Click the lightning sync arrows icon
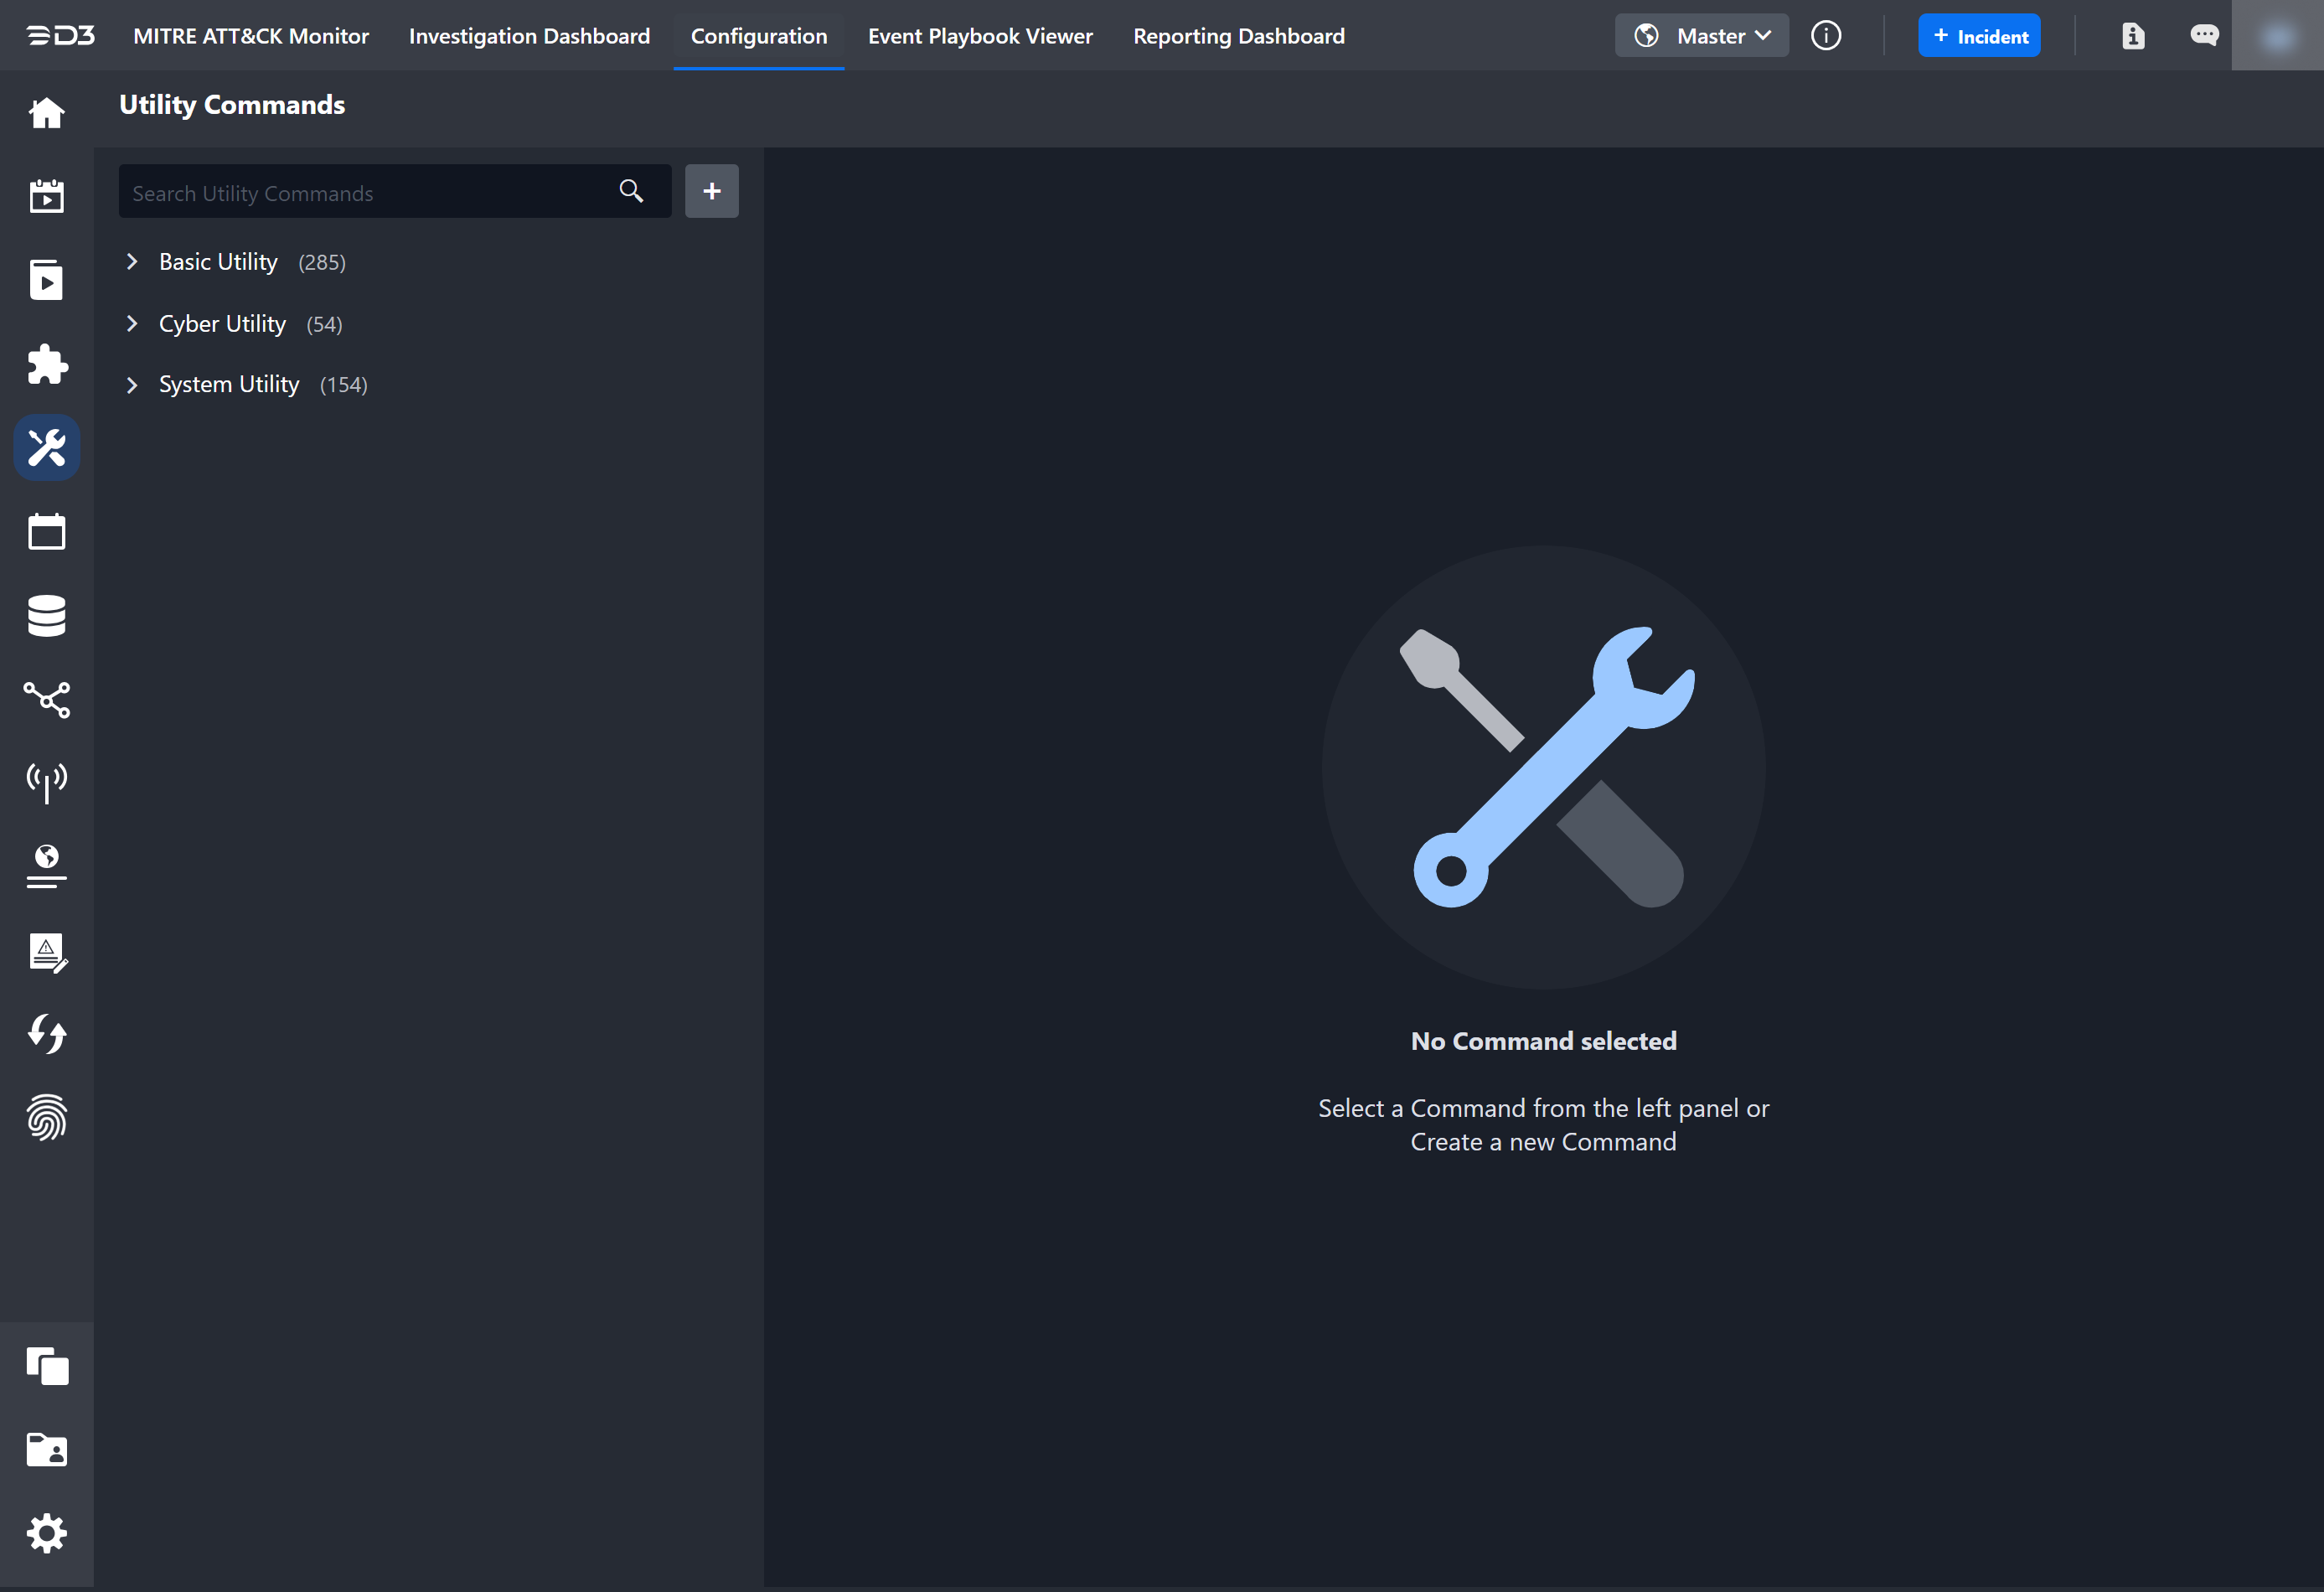Image resolution: width=2324 pixels, height=1592 pixels. (46, 1033)
